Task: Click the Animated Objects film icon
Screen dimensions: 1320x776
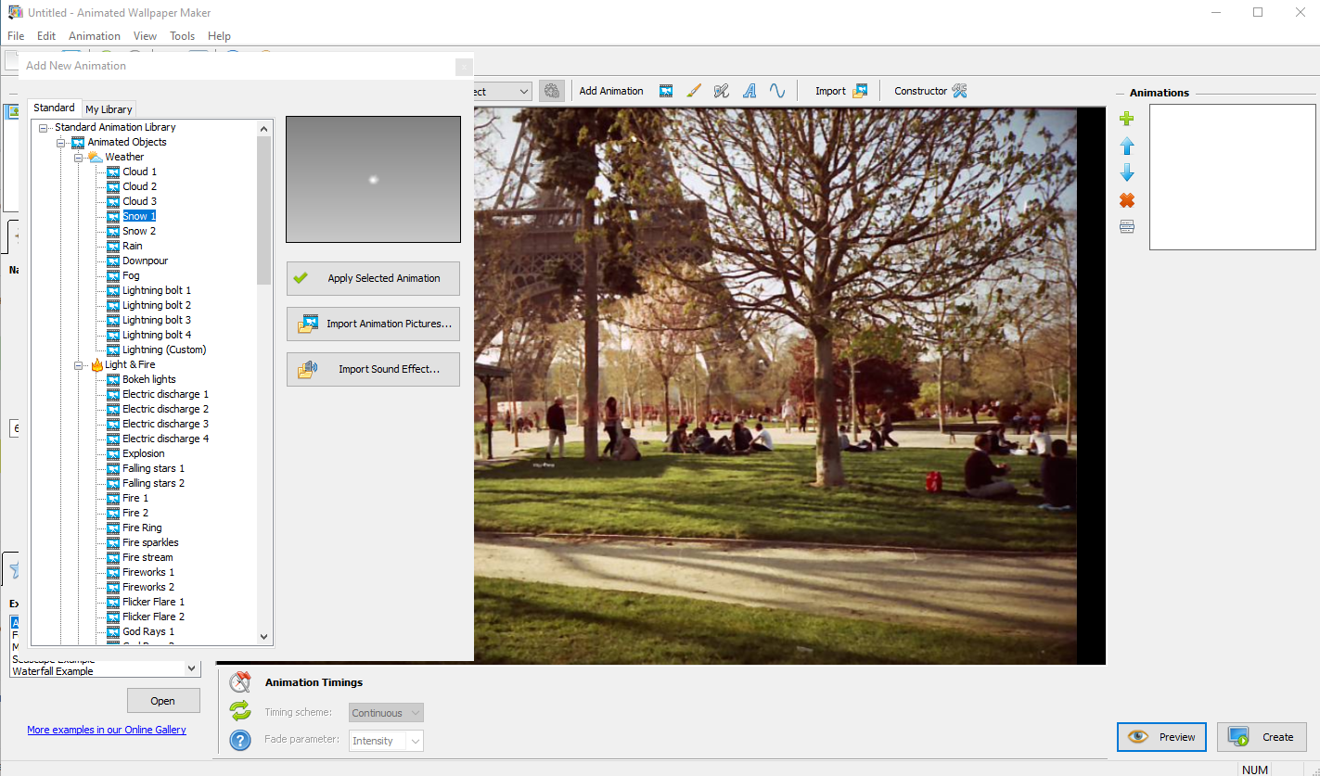Action: [x=78, y=142]
